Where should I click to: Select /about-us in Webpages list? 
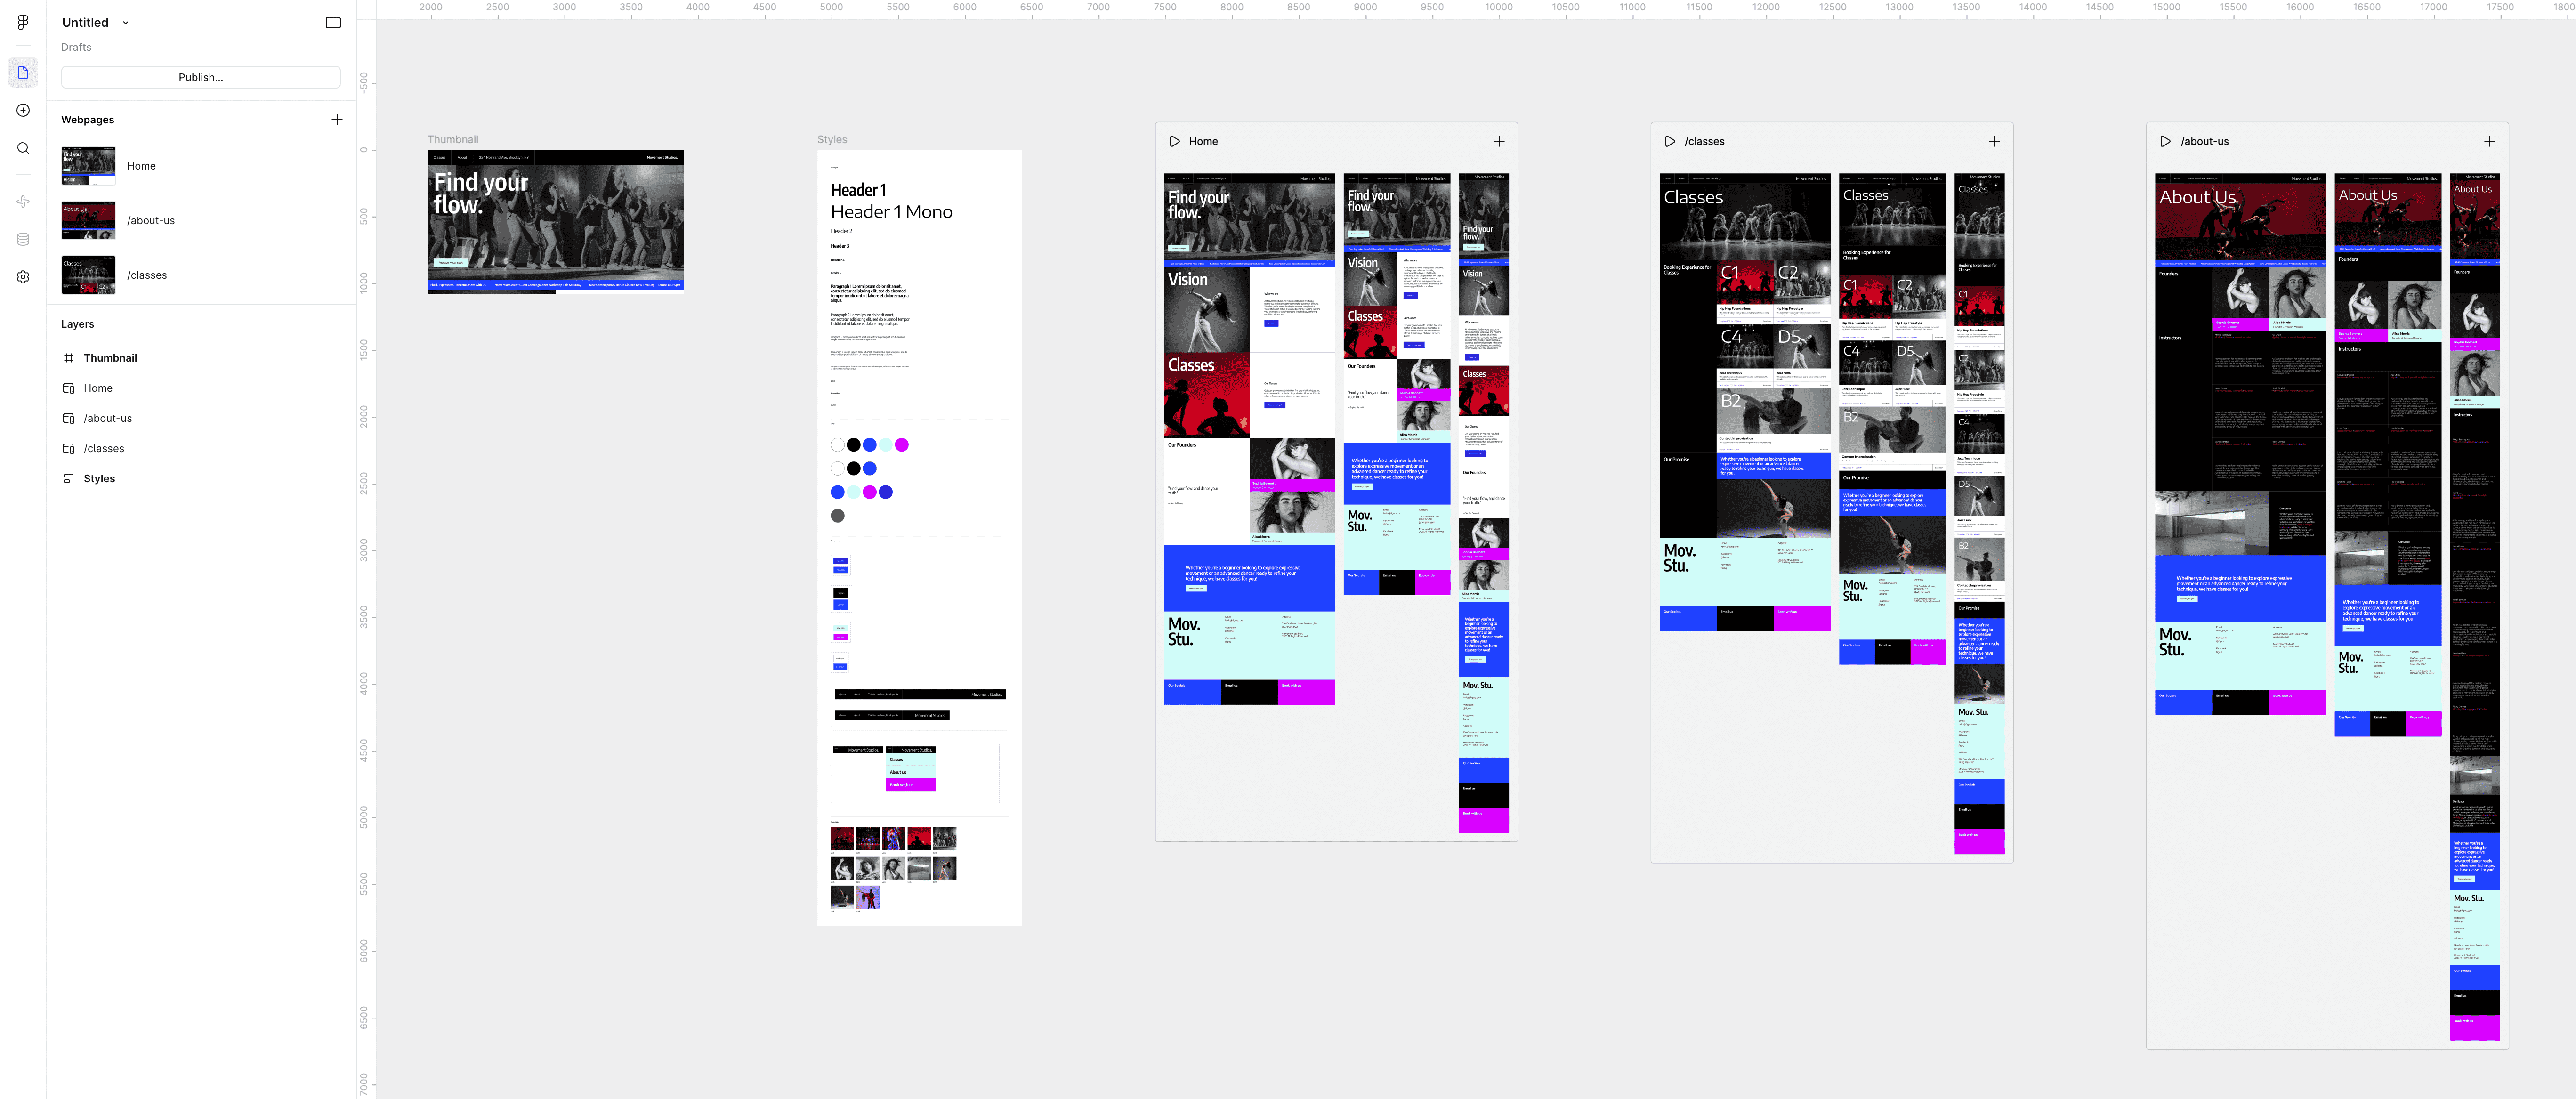click(201, 220)
